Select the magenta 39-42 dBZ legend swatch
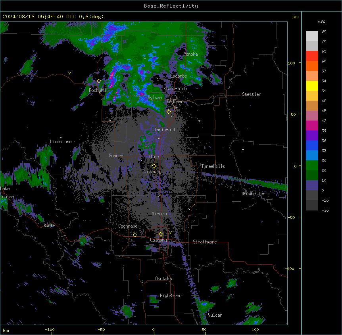Viewport: 342px width, 335px height. [x=312, y=125]
